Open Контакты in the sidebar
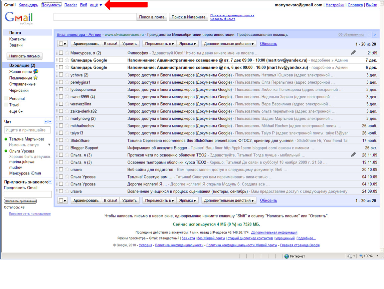384x289 pixels. [x=17, y=39]
